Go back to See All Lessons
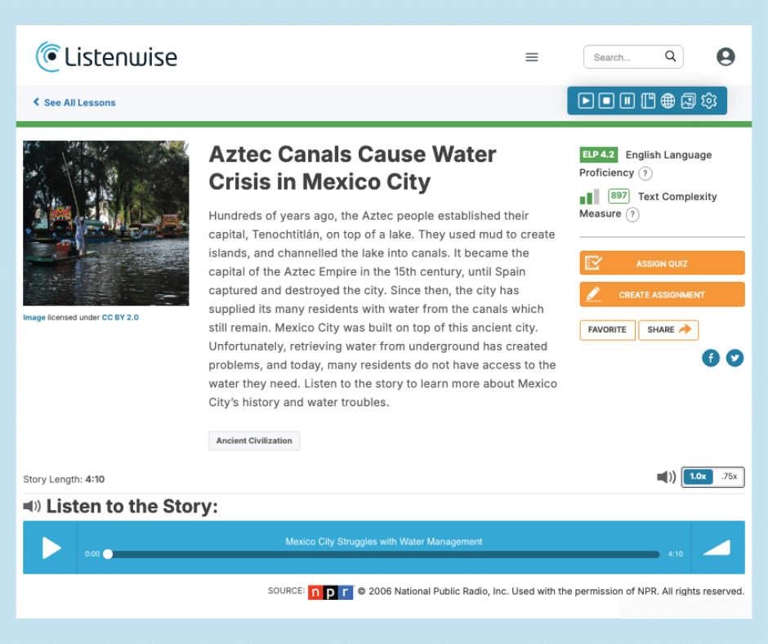Image resolution: width=768 pixels, height=644 pixels. (x=74, y=103)
